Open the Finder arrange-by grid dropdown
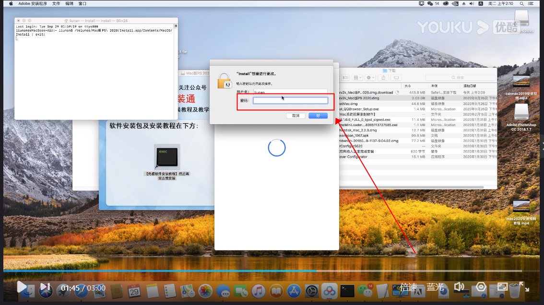Image resolution: width=544 pixels, height=305 pixels. point(357,77)
